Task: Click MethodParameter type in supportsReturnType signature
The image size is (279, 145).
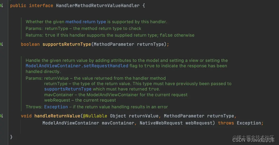Action: click(114, 44)
